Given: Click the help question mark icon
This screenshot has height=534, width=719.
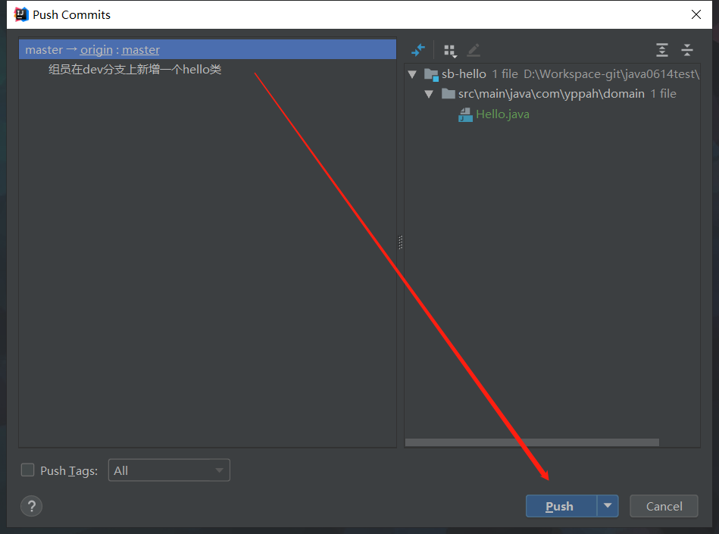Looking at the screenshot, I should [32, 506].
